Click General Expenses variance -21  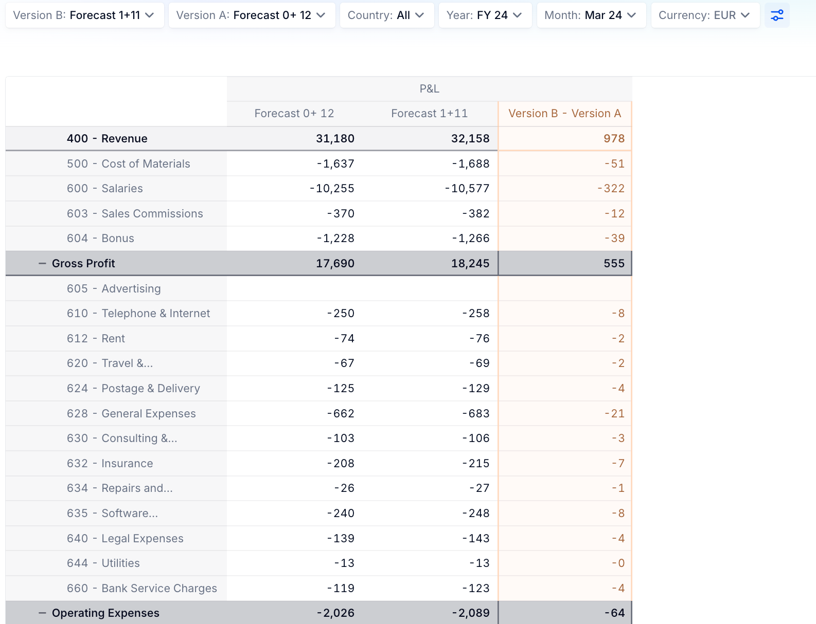pos(615,414)
